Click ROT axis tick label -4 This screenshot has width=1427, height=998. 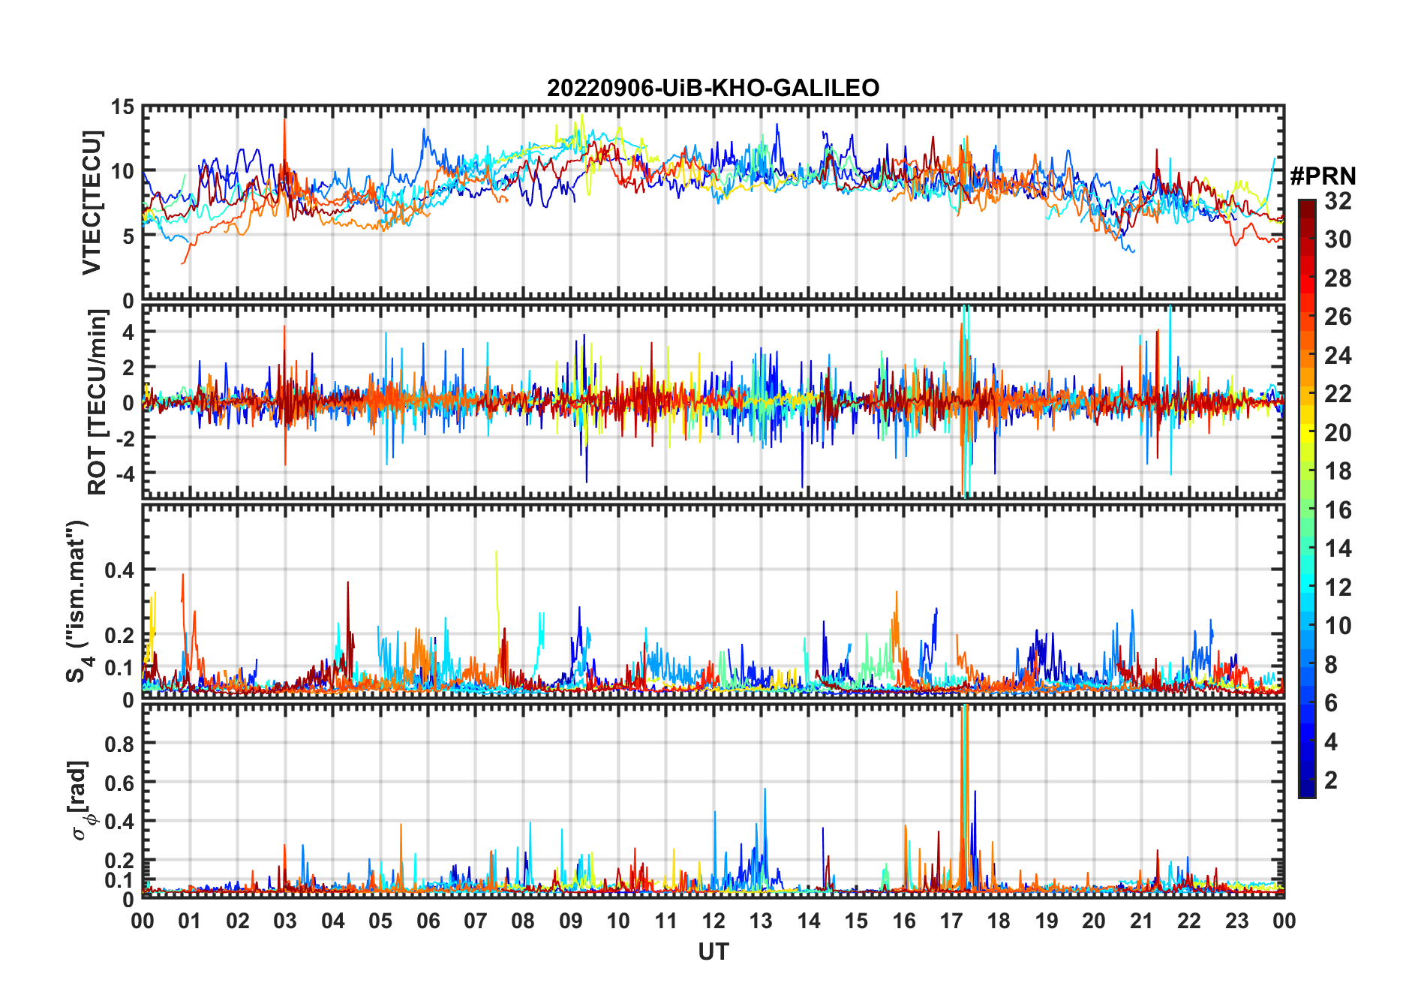124,473
